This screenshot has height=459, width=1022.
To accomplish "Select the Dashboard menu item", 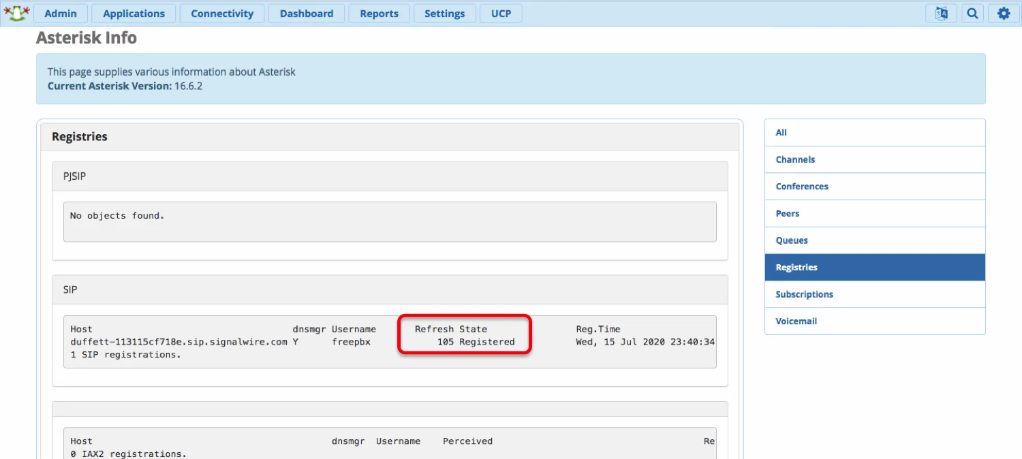I will [306, 13].
